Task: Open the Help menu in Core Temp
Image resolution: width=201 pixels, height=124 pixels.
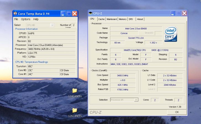Action: click(x=36, y=19)
